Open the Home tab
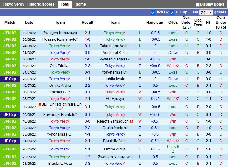Image resolution: width=228 pixels, height=167 pixels. coord(81,4)
